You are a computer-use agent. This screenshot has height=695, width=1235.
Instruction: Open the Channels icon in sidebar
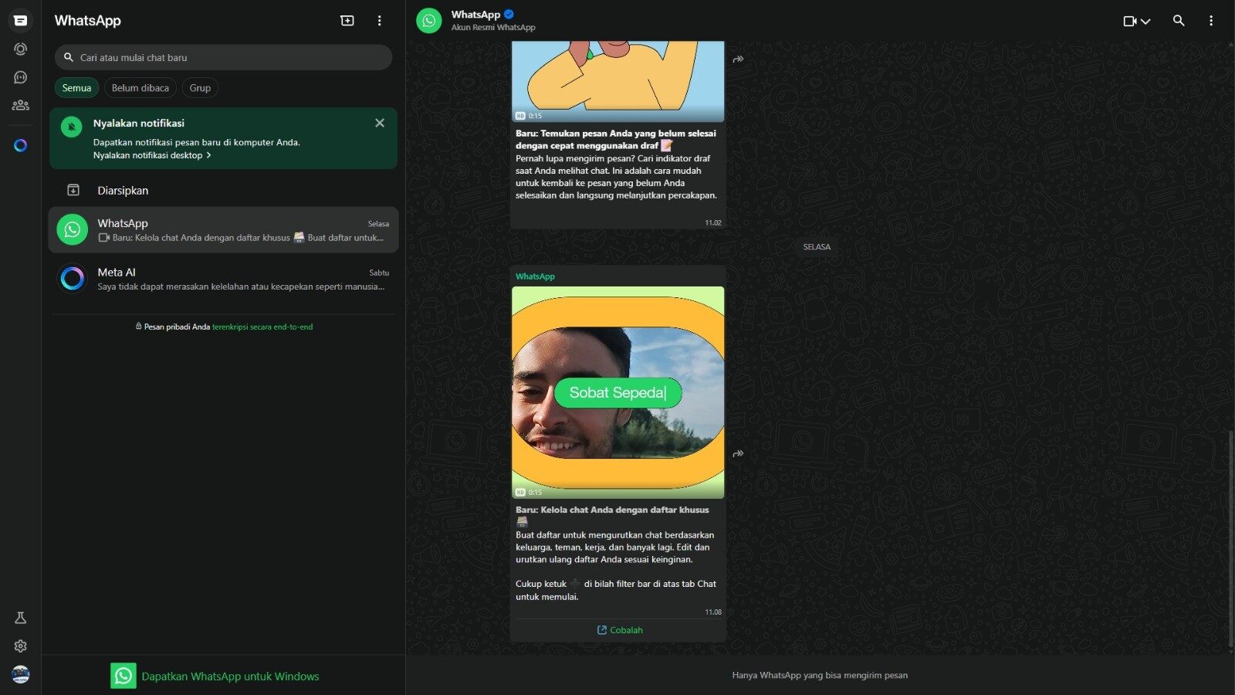pos(21,77)
